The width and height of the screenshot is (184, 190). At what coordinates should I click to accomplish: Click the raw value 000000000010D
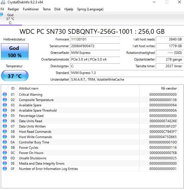point(163,142)
